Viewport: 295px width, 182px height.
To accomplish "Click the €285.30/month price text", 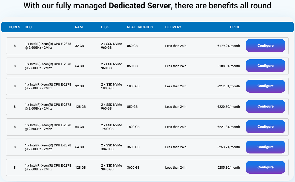I will click(x=229, y=168).
